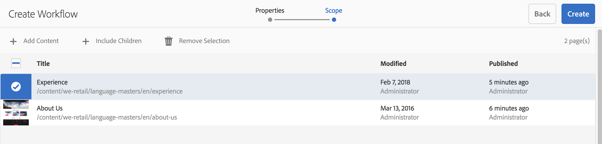
Task: Choose the Include Children action
Action: pos(119,41)
